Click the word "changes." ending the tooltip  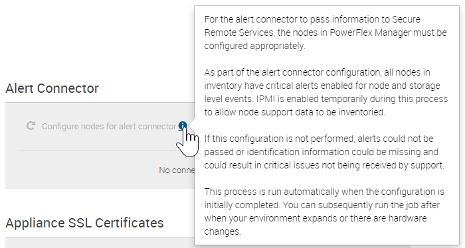(x=223, y=231)
